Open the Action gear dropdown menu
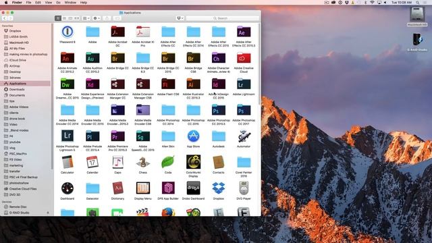Screen dimensions: 432x243 (x=97, y=18)
